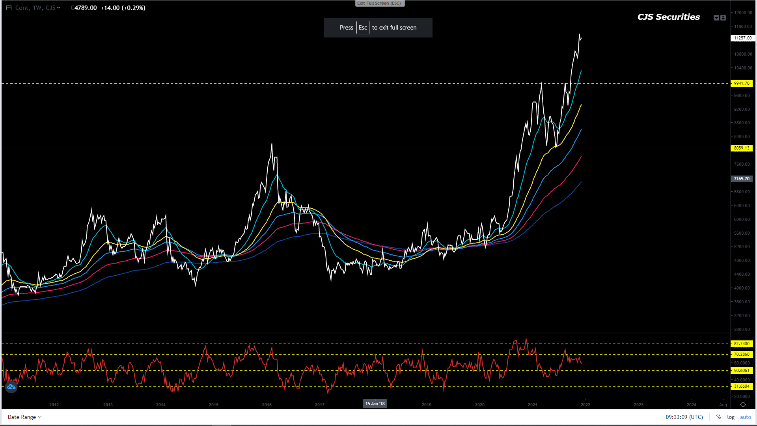The image size is (757, 426).
Task: Click the 2021 label on time axis
Action: (532, 405)
